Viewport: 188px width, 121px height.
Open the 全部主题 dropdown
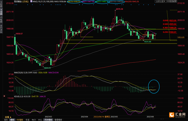161,1
